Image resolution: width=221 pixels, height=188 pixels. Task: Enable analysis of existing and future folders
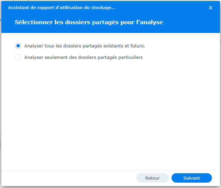pyautogui.click(x=18, y=46)
